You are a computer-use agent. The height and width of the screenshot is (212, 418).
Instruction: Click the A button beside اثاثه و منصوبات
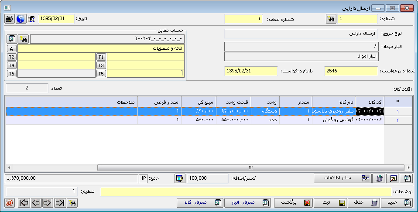point(11,49)
